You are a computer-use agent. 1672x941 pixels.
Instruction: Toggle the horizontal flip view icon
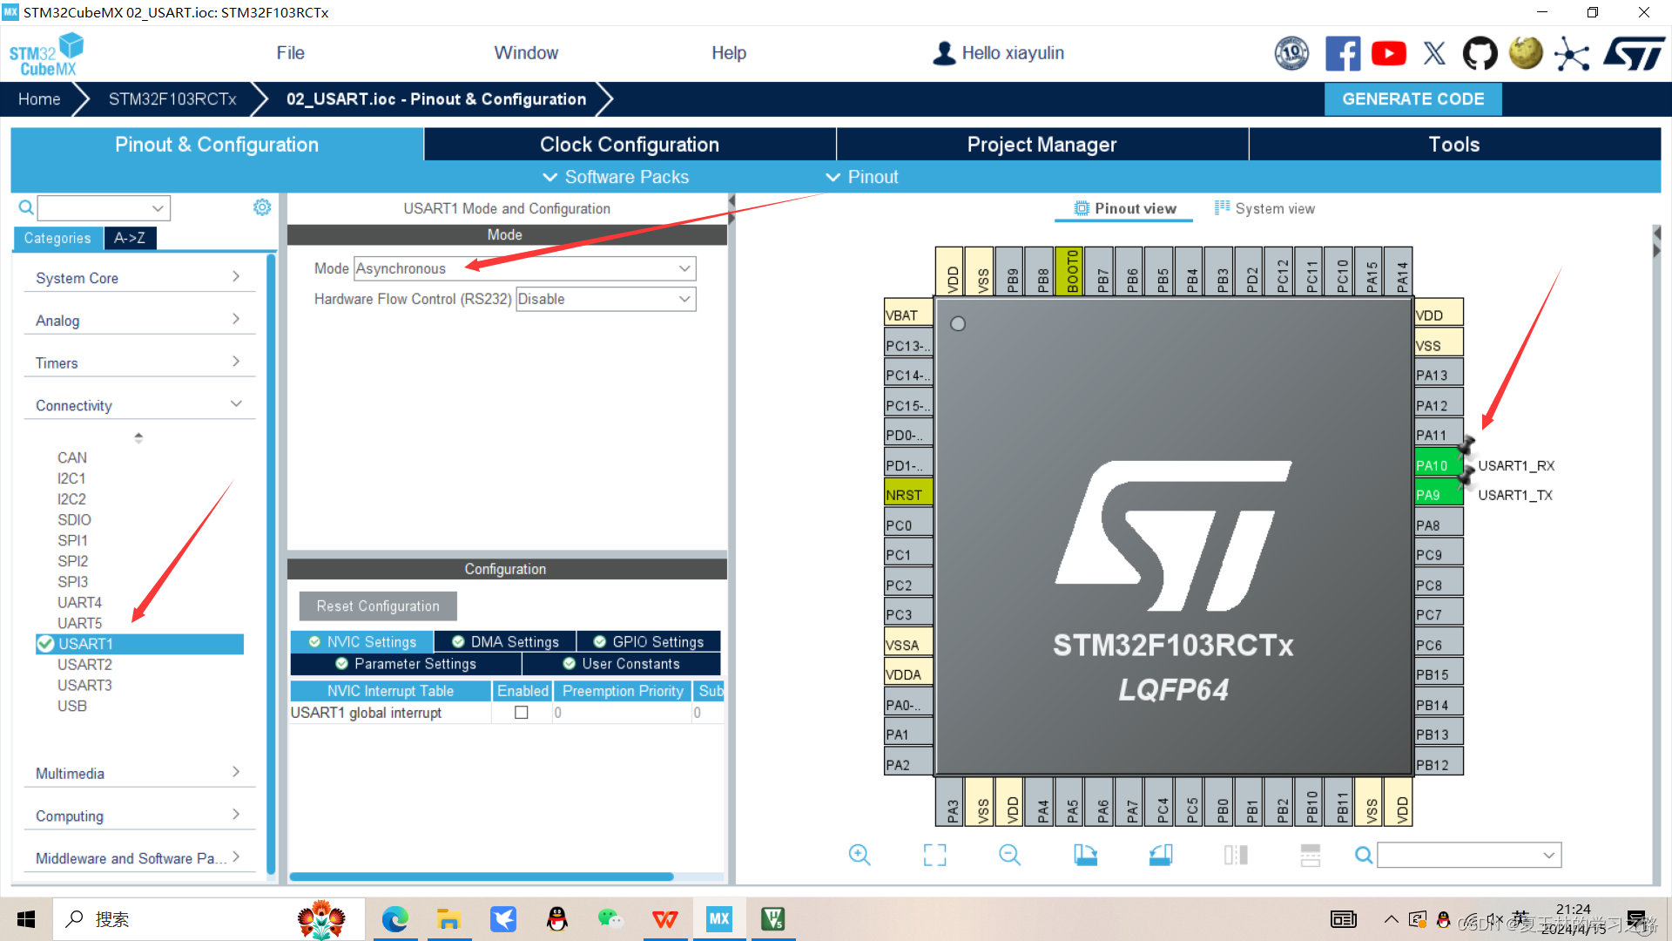click(1236, 855)
